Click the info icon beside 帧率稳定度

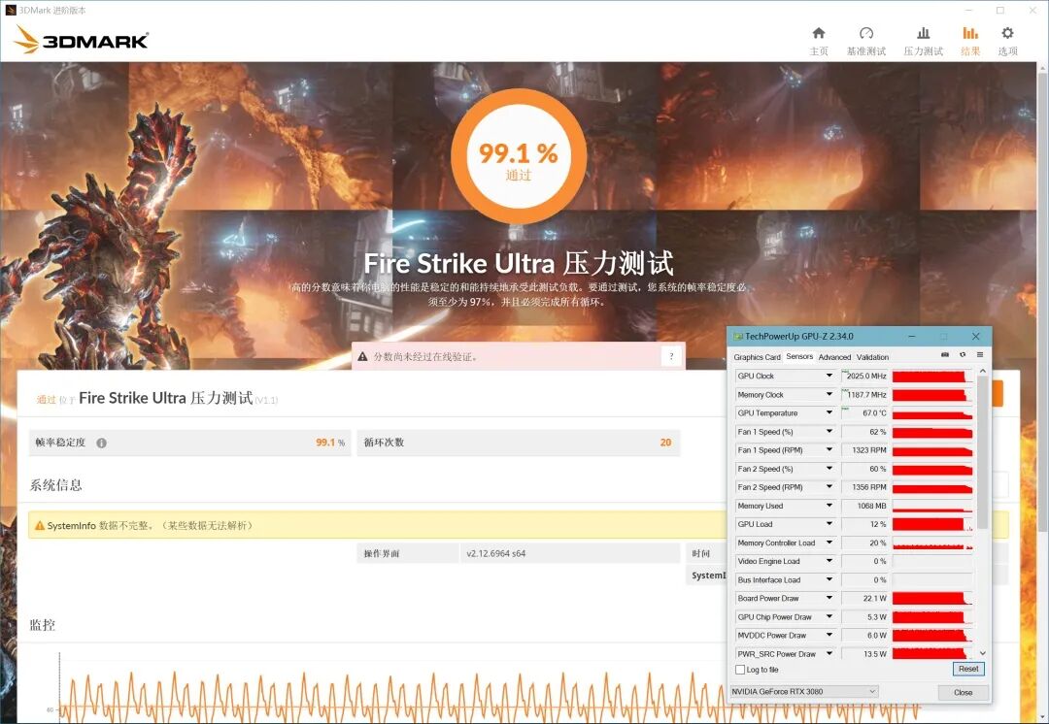pyautogui.click(x=102, y=443)
